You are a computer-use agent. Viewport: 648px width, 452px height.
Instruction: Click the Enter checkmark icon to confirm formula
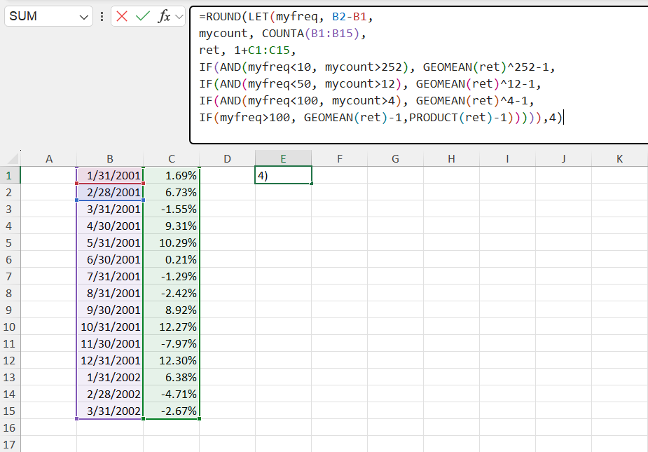point(143,16)
